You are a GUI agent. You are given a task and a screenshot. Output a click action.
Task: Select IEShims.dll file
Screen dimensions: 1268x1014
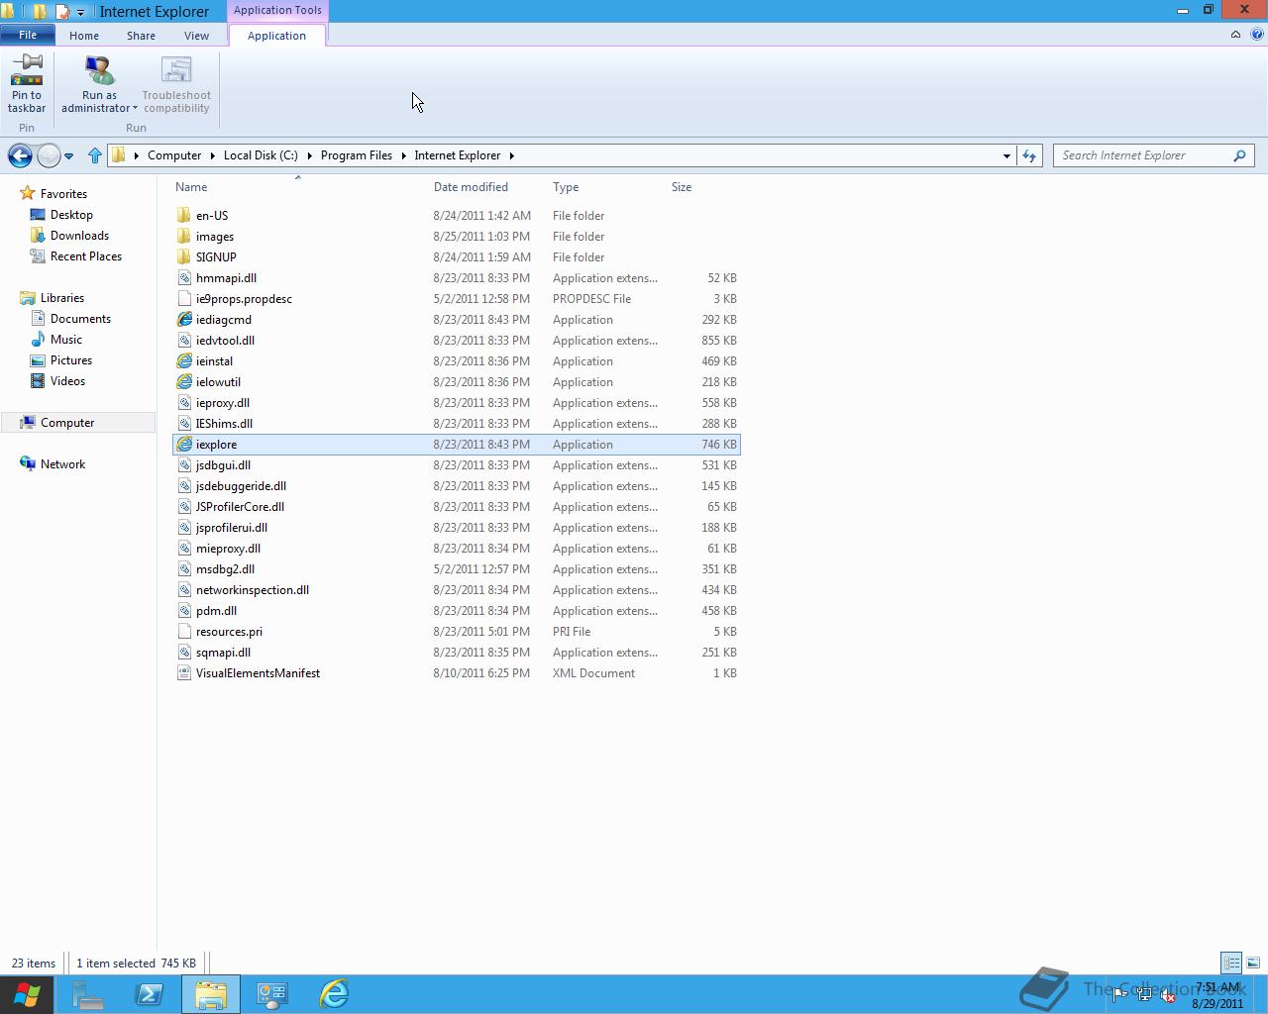457,424
